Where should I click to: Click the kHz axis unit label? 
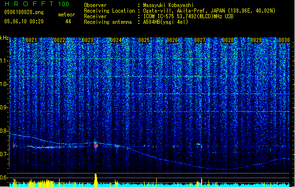(4, 38)
